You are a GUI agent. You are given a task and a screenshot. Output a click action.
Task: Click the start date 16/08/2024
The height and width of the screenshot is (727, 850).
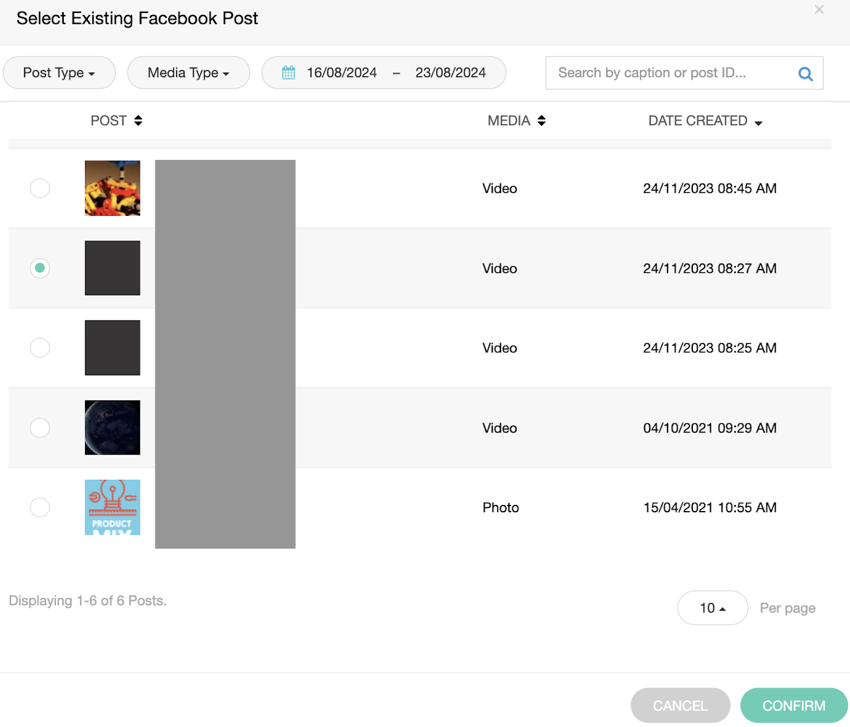(x=342, y=73)
